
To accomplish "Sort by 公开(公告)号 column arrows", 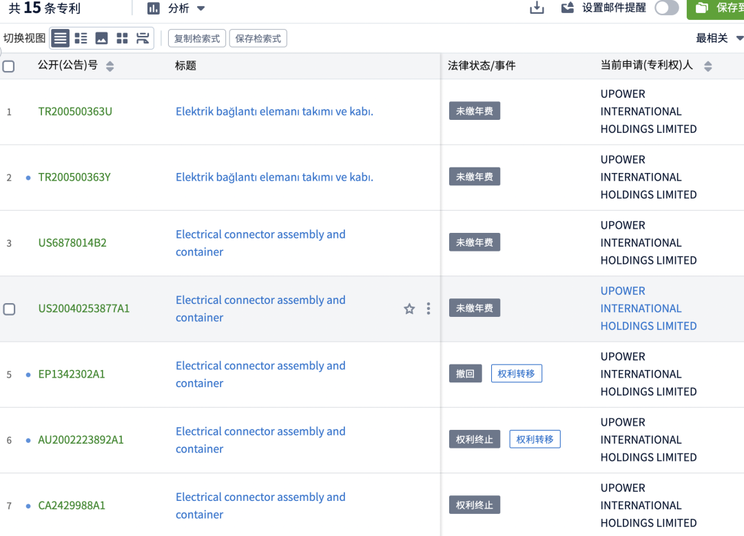I will pyautogui.click(x=110, y=66).
